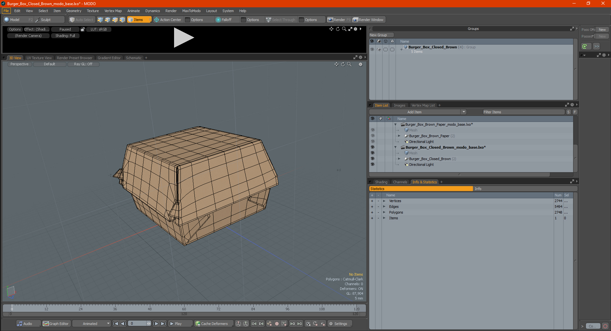Viewport: 611px width, 331px height.
Task: Open the Texture menu
Action: click(93, 11)
